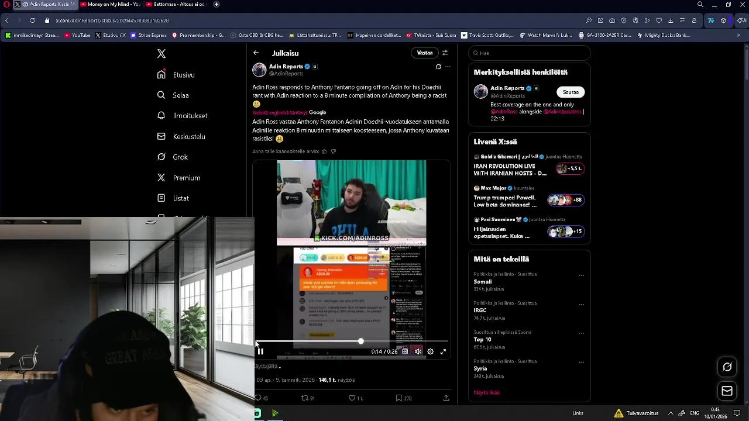Rate translation with thumbs down
749x421 pixels.
[x=334, y=151]
